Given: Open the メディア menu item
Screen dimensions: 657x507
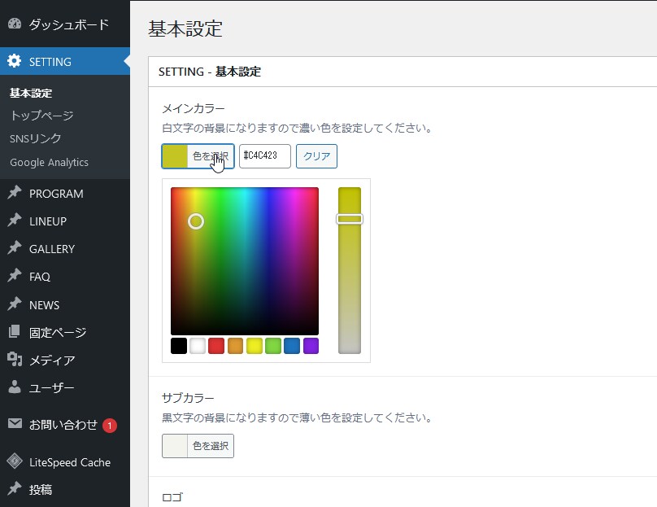Looking at the screenshot, I should coord(65,360).
